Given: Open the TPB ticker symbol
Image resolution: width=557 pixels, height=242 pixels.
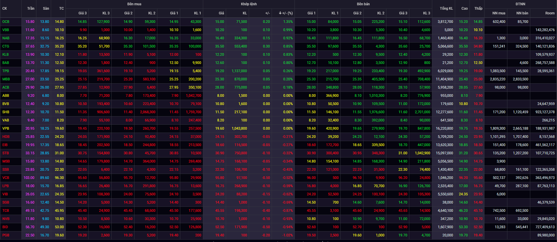Looking at the screenshot, I should tap(6, 71).
